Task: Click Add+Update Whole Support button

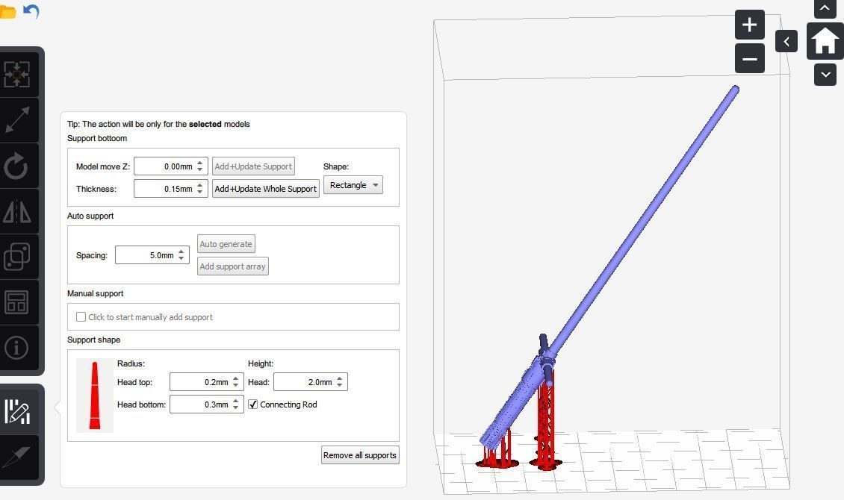Action: tap(265, 189)
